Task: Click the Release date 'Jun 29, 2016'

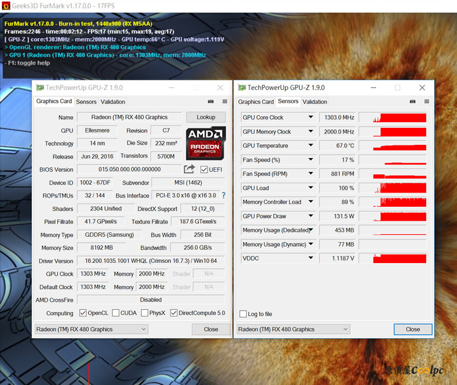Action: click(97, 157)
